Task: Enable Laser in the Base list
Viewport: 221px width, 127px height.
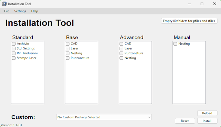Action: click(x=67, y=49)
